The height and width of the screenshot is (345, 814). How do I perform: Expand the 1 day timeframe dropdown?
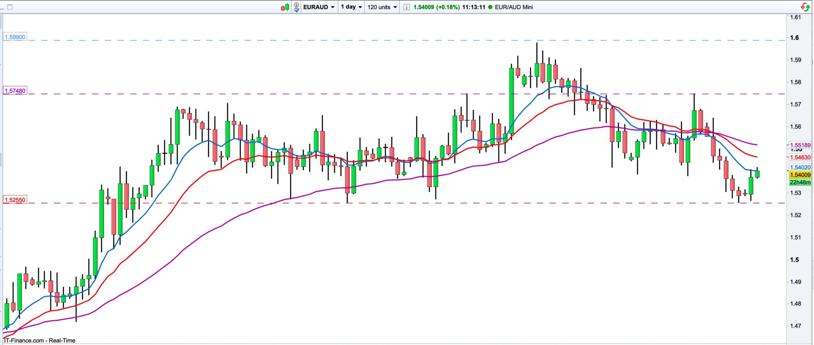tap(351, 7)
